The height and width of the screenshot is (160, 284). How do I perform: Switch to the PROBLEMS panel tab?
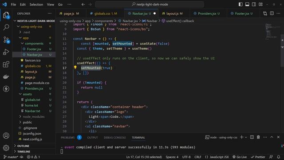click(x=71, y=137)
